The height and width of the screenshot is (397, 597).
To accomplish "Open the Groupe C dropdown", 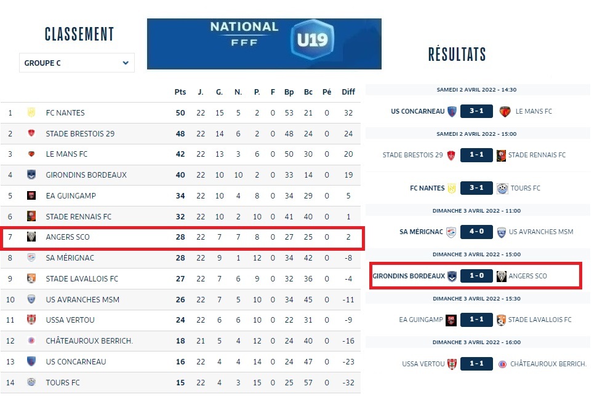I will tap(77, 63).
